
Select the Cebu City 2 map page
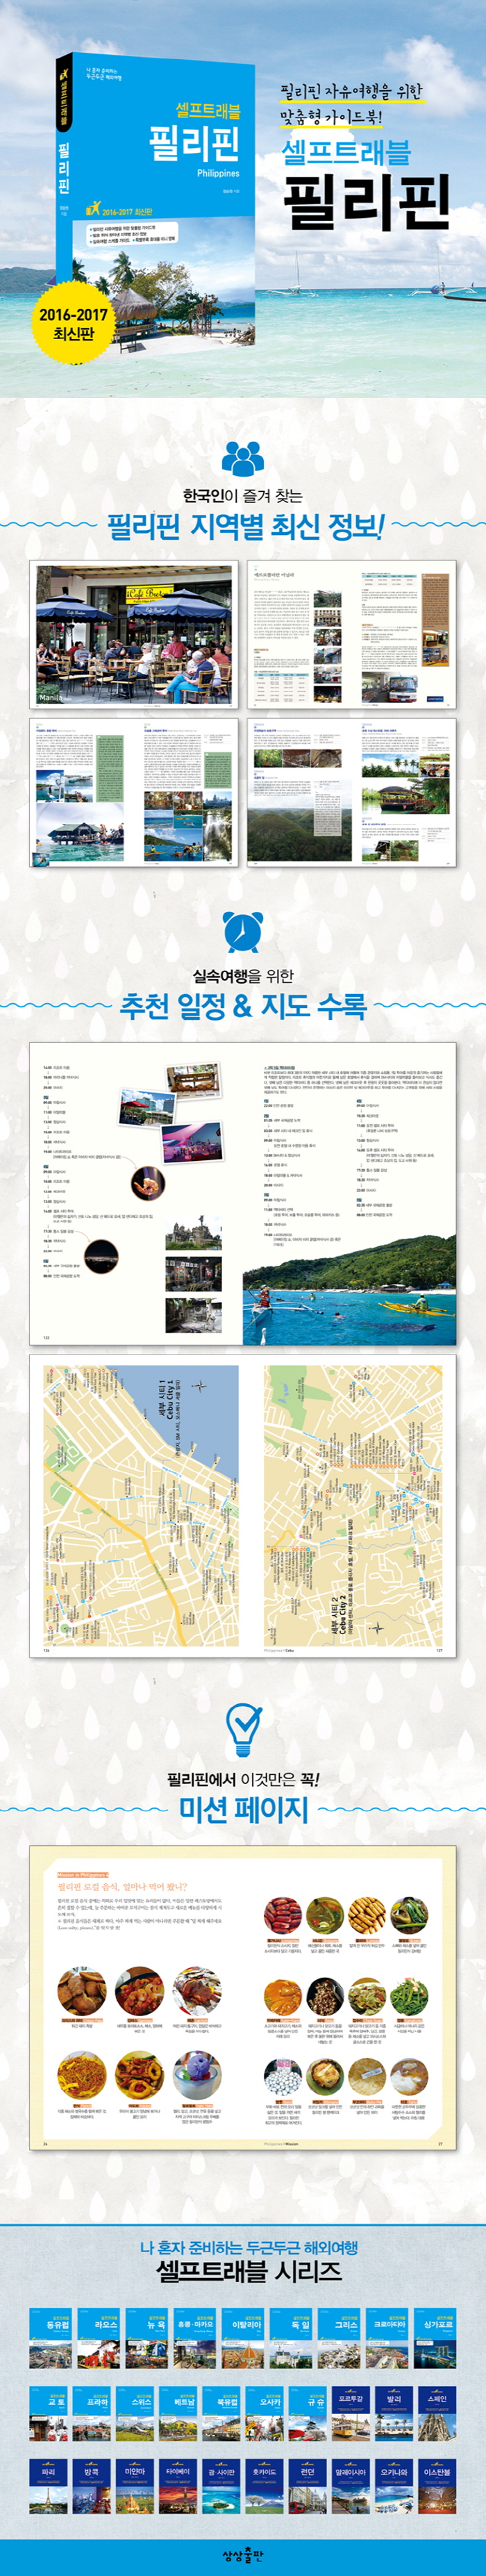(x=352, y=1506)
